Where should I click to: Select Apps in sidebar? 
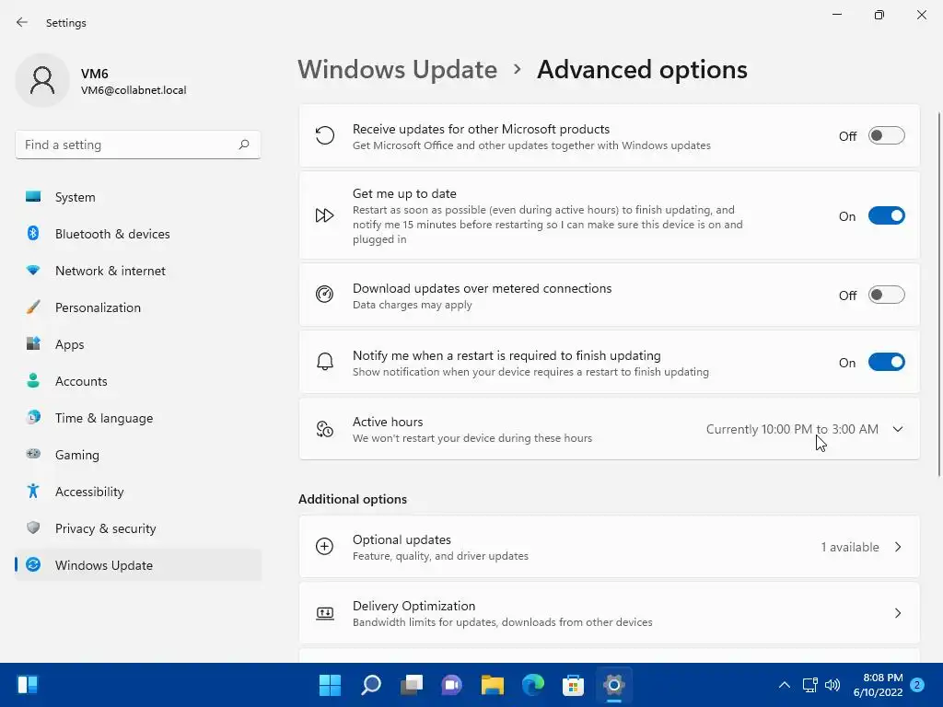point(138,344)
